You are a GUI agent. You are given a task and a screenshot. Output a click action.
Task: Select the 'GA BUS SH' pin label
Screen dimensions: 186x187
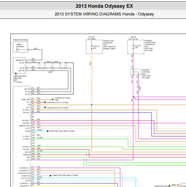[26, 176]
